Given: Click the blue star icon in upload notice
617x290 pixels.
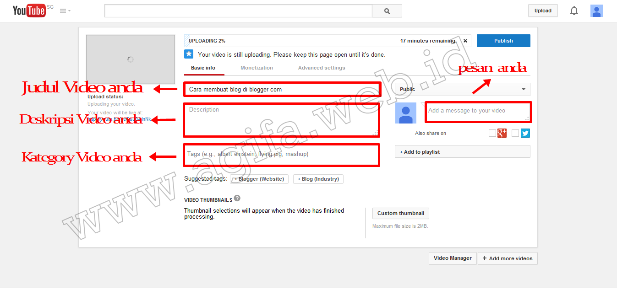Looking at the screenshot, I should [x=189, y=54].
